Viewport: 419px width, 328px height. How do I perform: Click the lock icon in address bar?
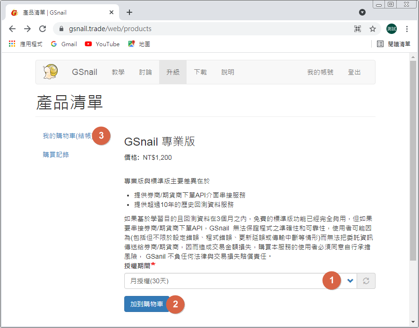61,29
